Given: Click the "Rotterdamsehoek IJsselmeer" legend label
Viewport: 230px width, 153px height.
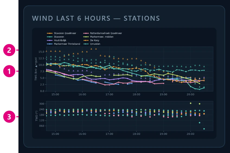Looking at the screenshot, I should click(x=106, y=33).
